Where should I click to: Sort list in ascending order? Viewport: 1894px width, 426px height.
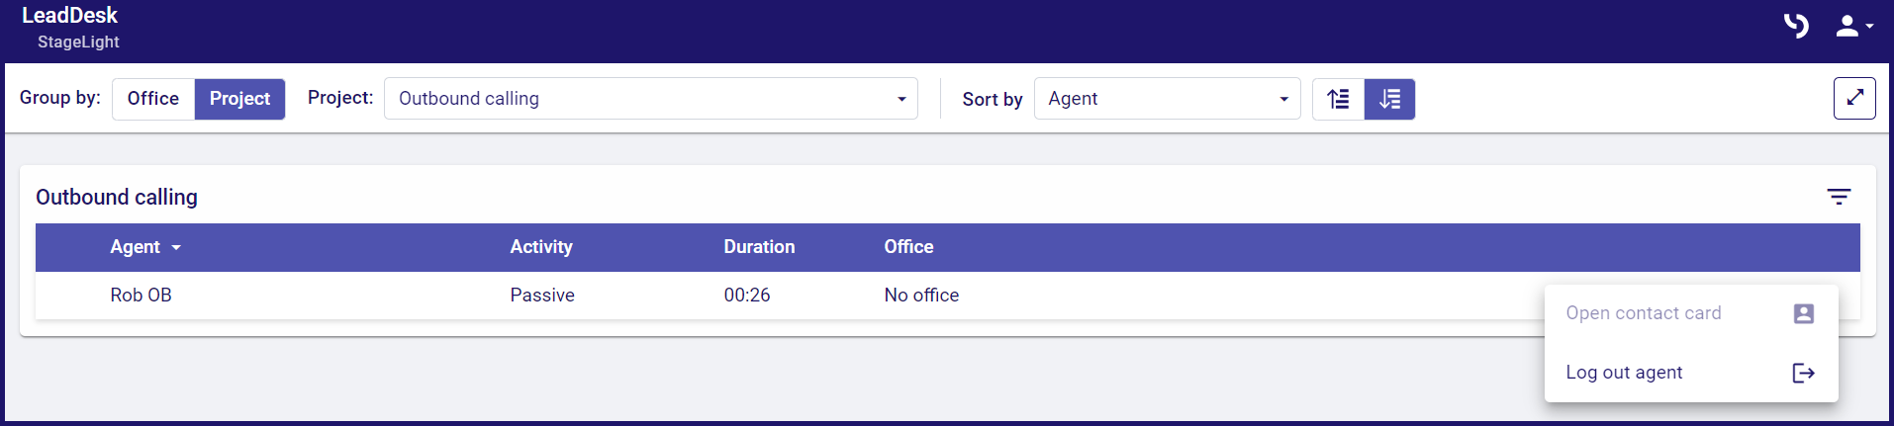1338,99
